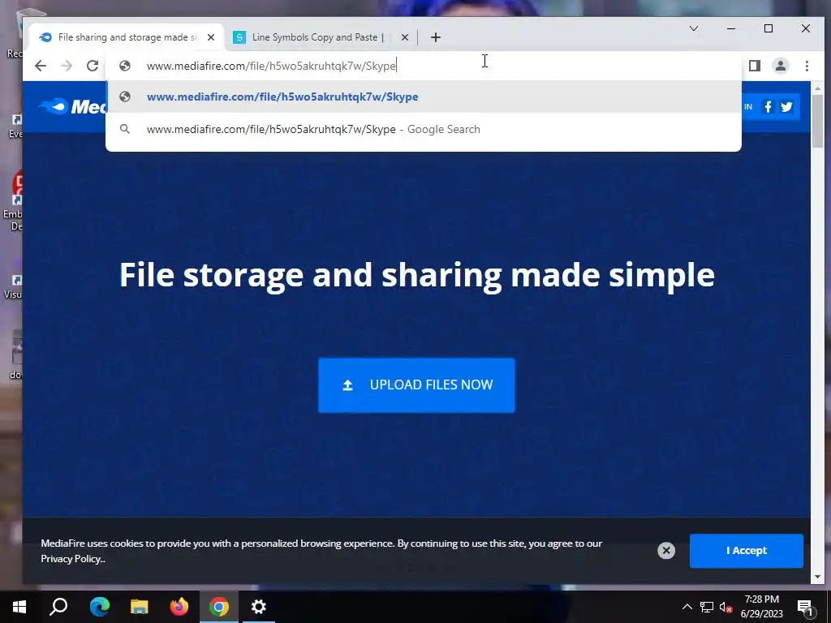831x623 pixels.
Task: Go back to the previous page
Action: (41, 66)
